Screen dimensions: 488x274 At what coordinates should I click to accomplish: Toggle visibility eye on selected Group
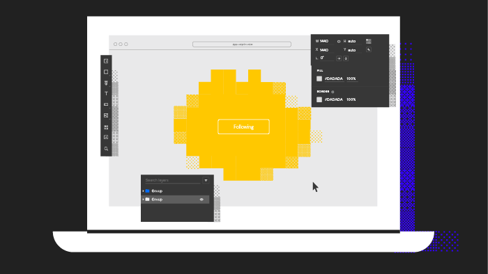tap(201, 200)
